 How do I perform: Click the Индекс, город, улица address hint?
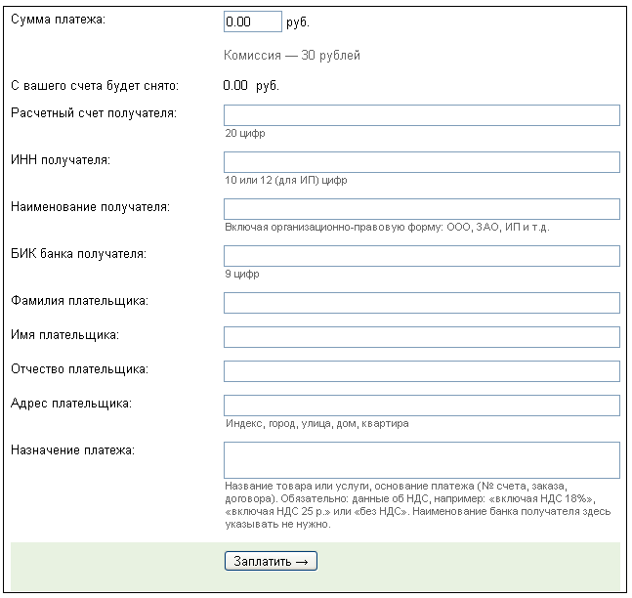316,424
